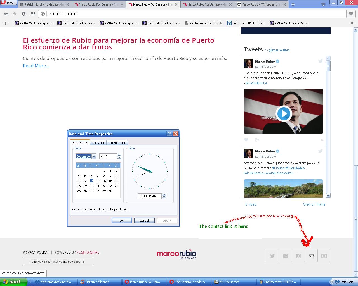Click Twitter bird icon on Everglades tweet
Viewport: 358px width, 286px height.
pyautogui.click(x=320, y=151)
